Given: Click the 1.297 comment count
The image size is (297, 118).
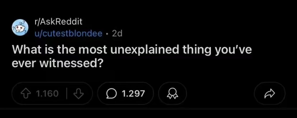Looking at the screenshot, I should [133, 94].
